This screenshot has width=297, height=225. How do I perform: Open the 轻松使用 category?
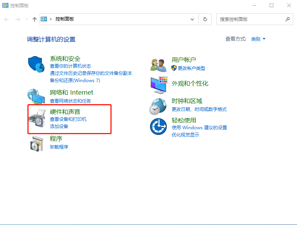(x=184, y=120)
